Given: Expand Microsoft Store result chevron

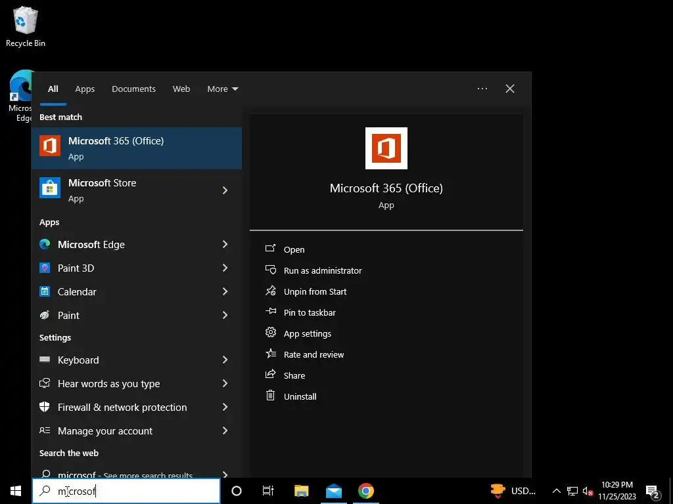Looking at the screenshot, I should pyautogui.click(x=225, y=190).
